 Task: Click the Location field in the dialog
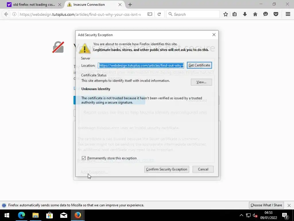point(141,65)
